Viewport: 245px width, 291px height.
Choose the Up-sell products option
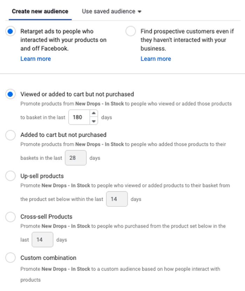click(x=10, y=176)
